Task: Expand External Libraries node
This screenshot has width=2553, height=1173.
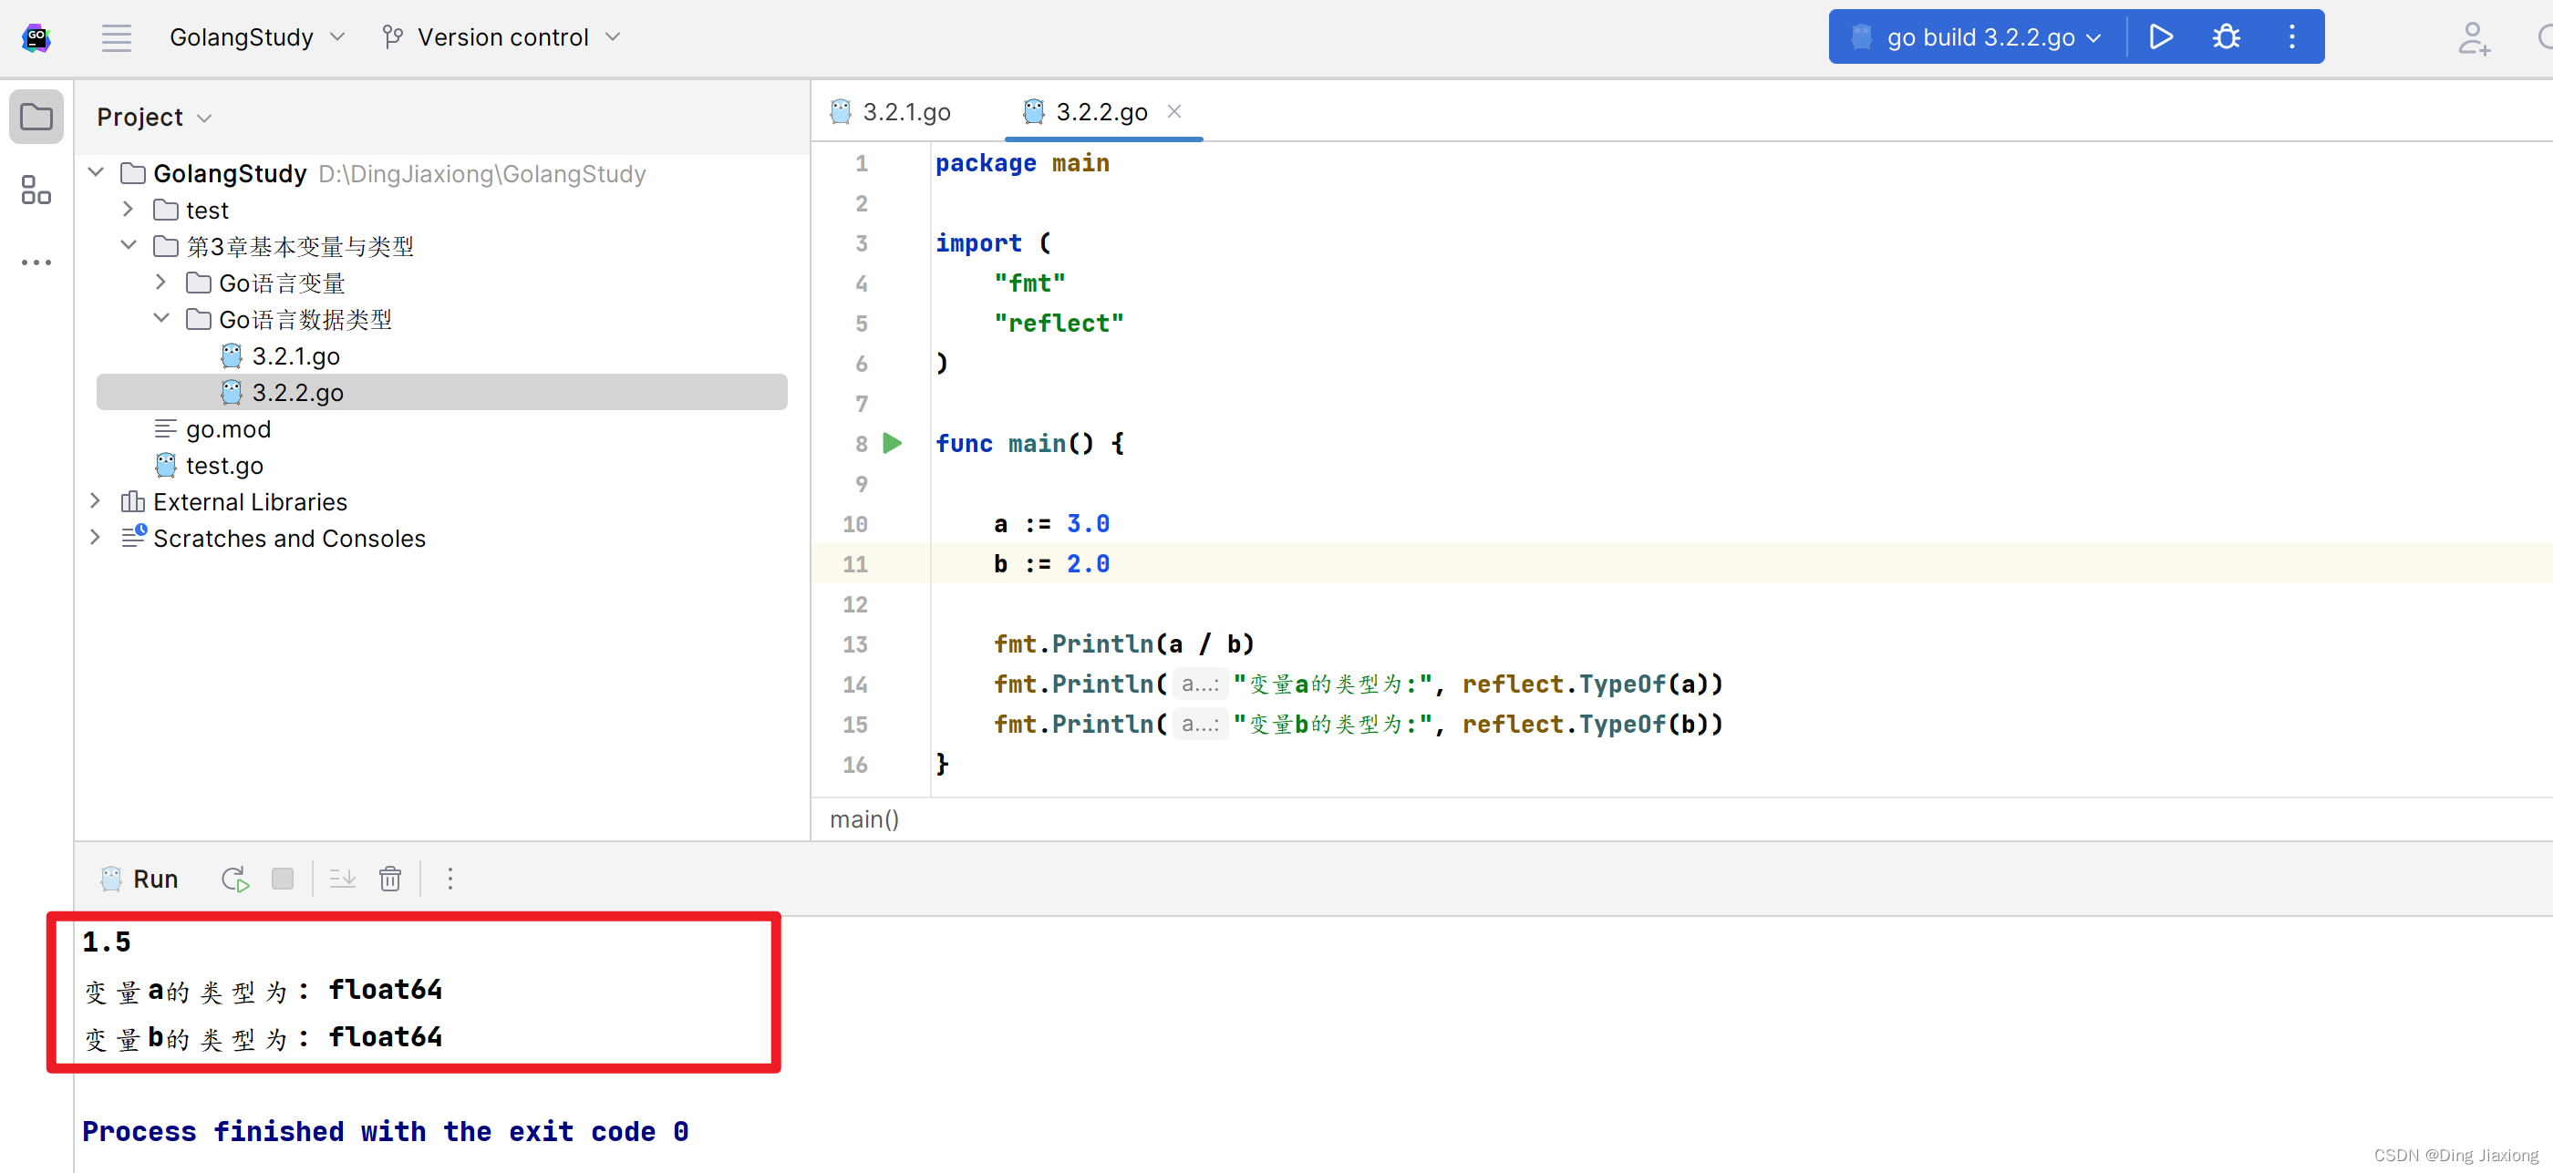Action: (95, 501)
